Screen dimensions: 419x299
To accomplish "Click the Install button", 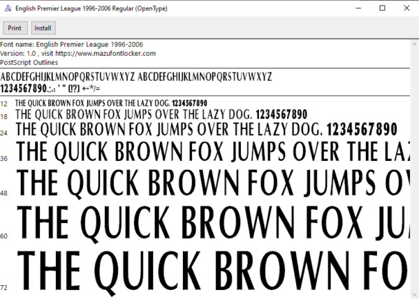I will [x=43, y=28].
